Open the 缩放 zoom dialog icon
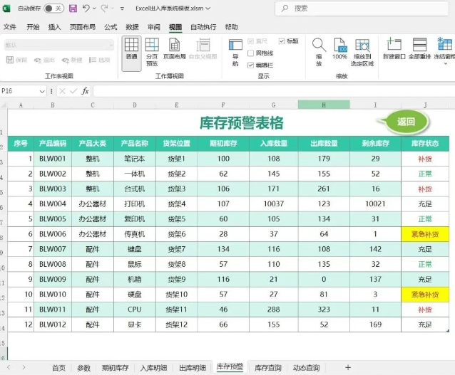The image size is (455, 375). tap(319, 52)
